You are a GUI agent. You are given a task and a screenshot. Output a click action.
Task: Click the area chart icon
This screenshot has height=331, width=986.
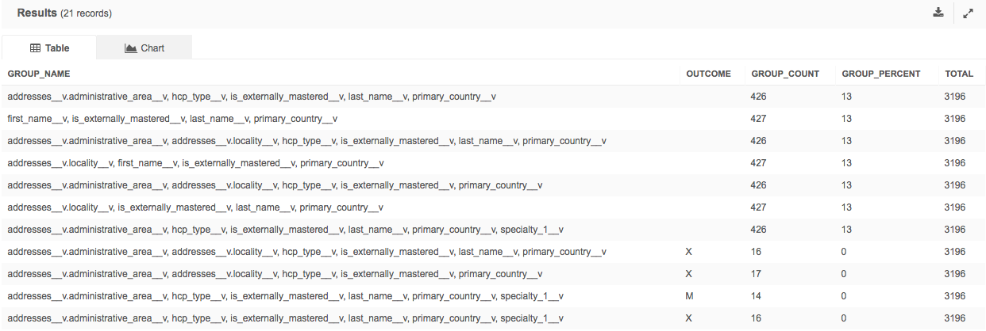[x=131, y=48]
